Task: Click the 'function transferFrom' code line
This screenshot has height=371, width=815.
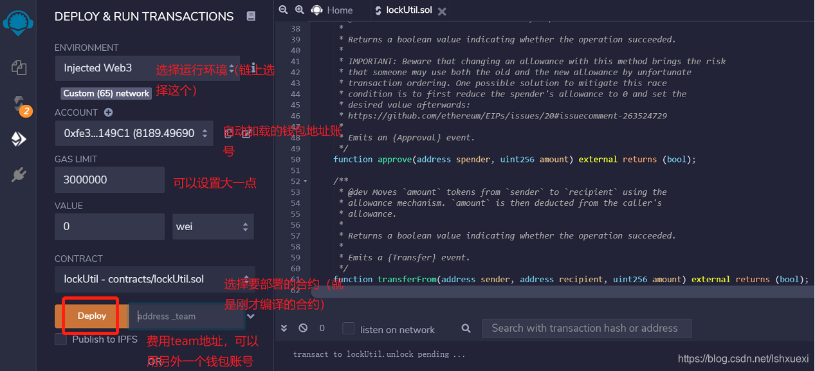Action: tap(571, 279)
